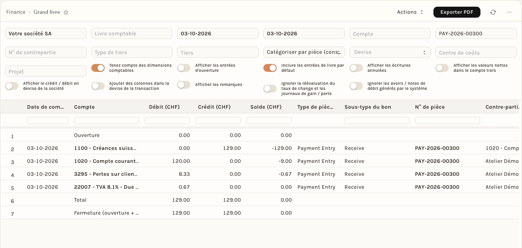This screenshot has height=248, width=522.
Task: Mark Grand livre as favorite star
Action: [x=66, y=12]
